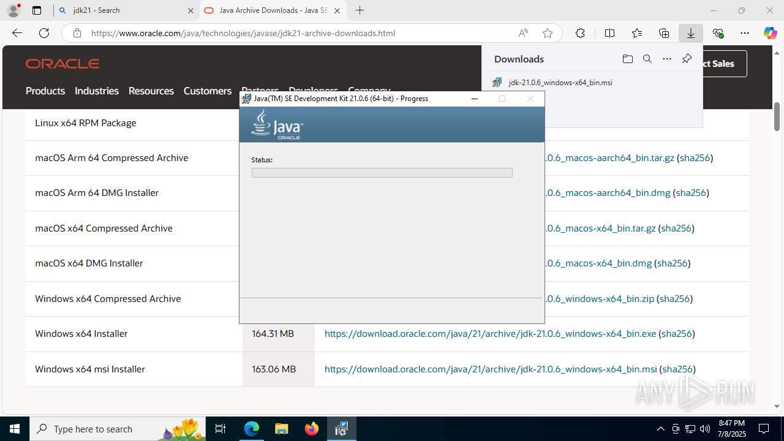
Task: Download macos-aarch64_bin.dmg link
Action: pos(608,192)
